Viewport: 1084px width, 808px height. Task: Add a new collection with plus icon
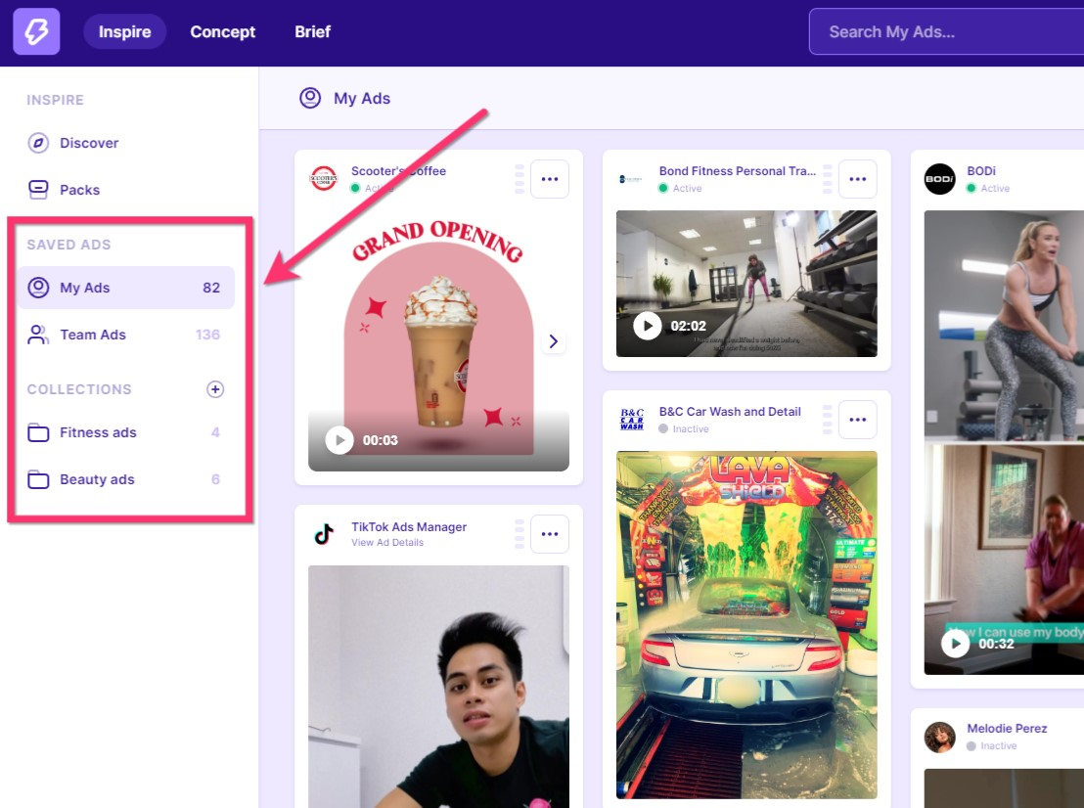[x=215, y=389]
